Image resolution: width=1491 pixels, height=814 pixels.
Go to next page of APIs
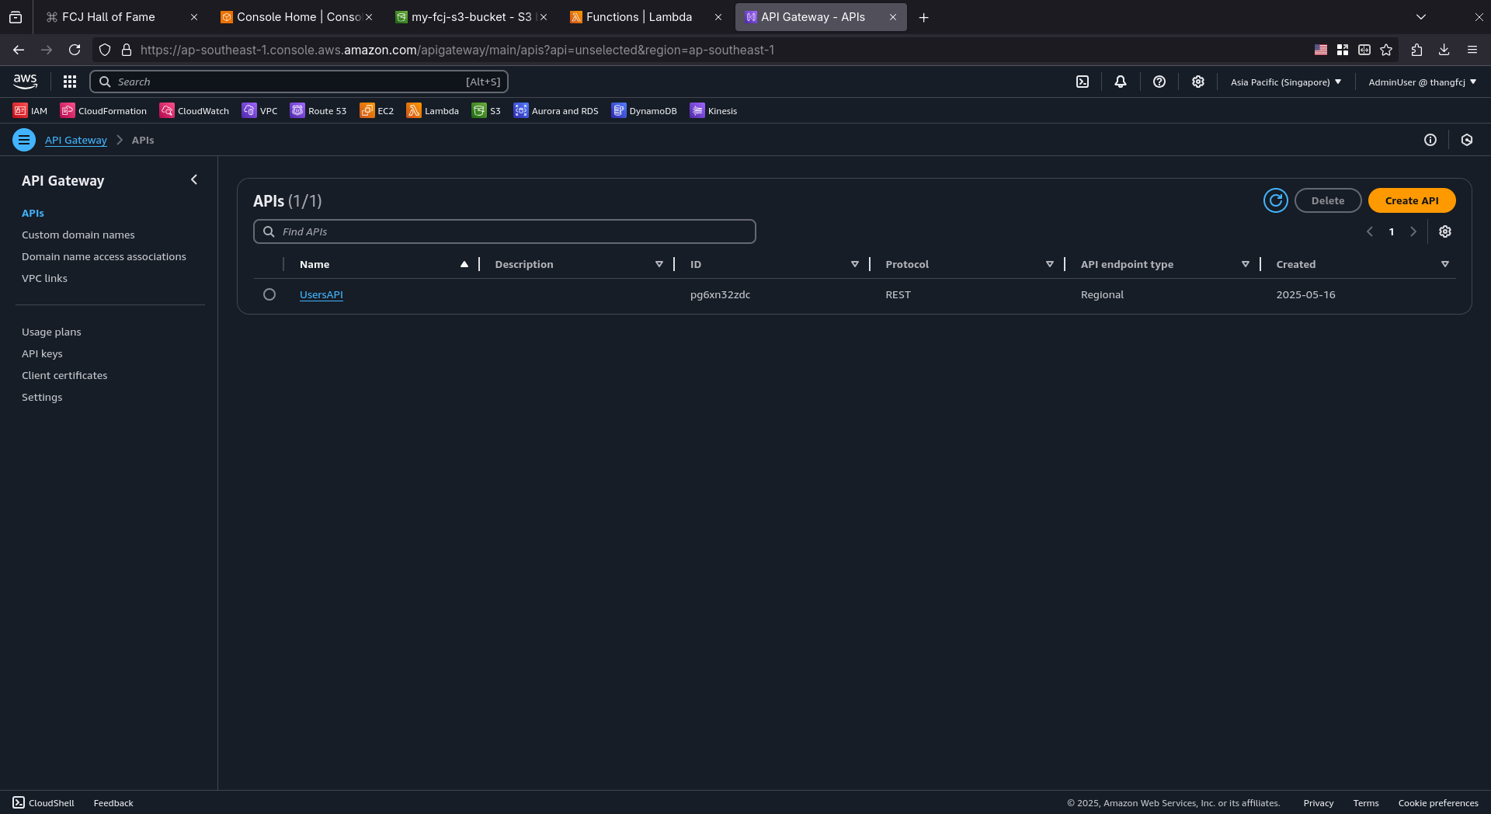click(x=1413, y=231)
